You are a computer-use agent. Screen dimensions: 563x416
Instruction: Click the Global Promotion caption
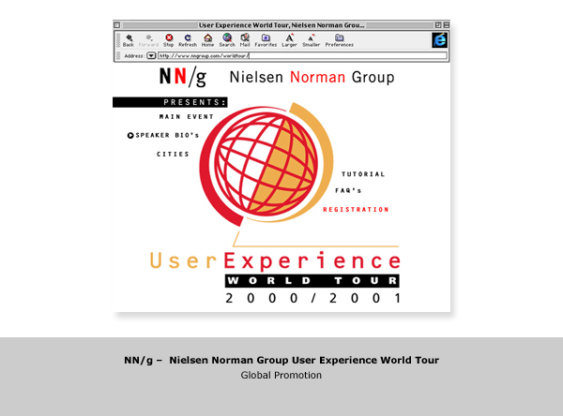pos(281,375)
